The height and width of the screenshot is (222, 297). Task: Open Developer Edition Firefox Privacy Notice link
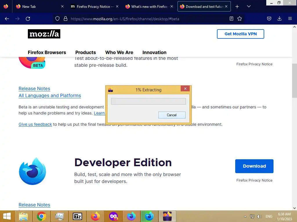pos(254,180)
